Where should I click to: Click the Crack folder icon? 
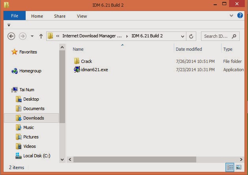[x=77, y=61]
